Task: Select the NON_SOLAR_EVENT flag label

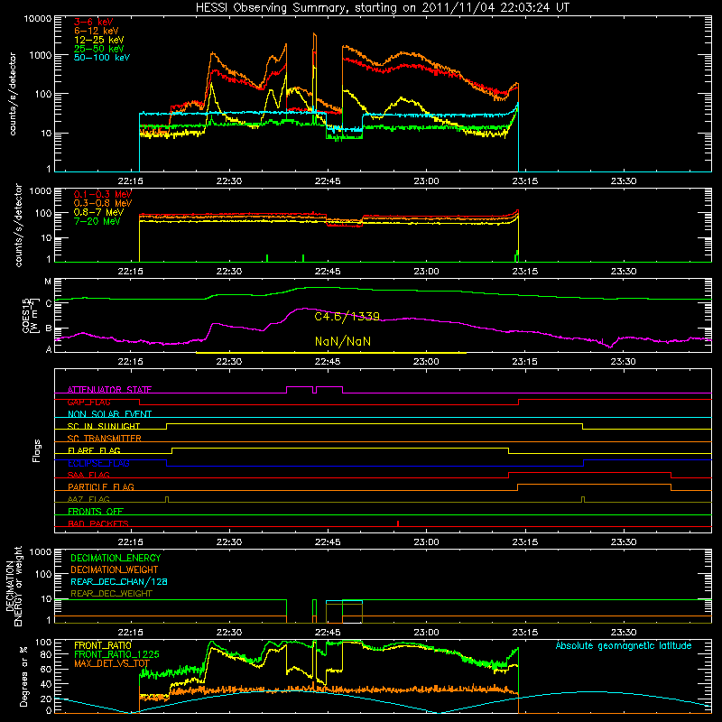Action: point(109,414)
